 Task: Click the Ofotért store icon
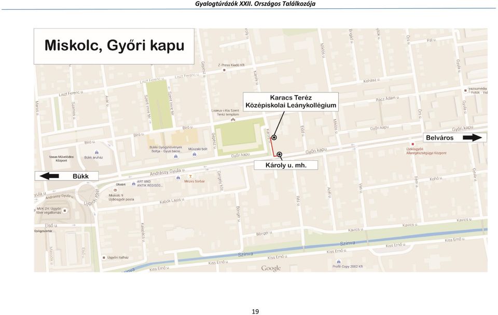tap(115, 190)
